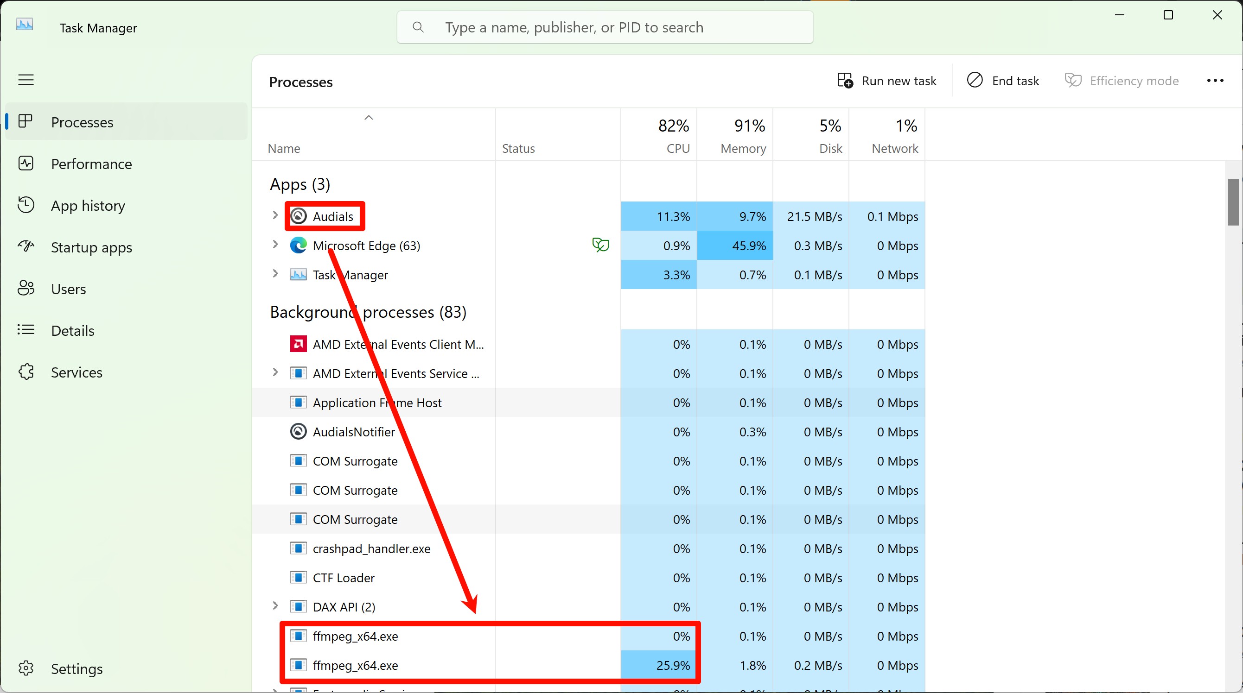The image size is (1243, 693).
Task: Sort by Network usage column
Action: coord(887,135)
